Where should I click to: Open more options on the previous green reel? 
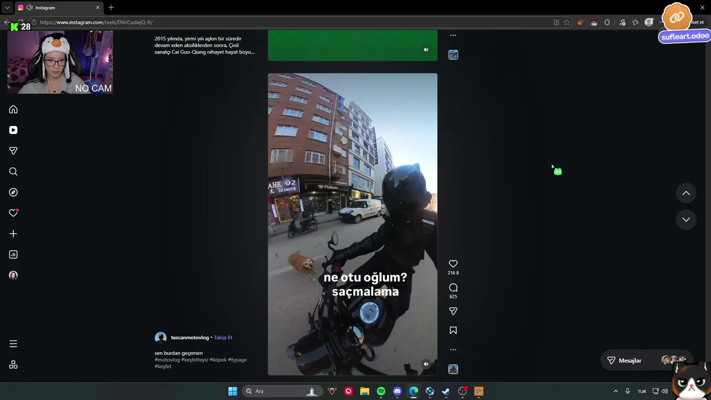pos(453,35)
